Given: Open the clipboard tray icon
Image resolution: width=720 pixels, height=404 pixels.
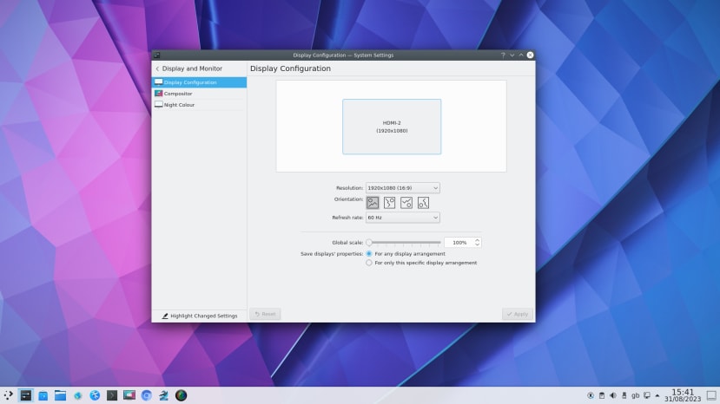Looking at the screenshot, I should click(x=602, y=395).
